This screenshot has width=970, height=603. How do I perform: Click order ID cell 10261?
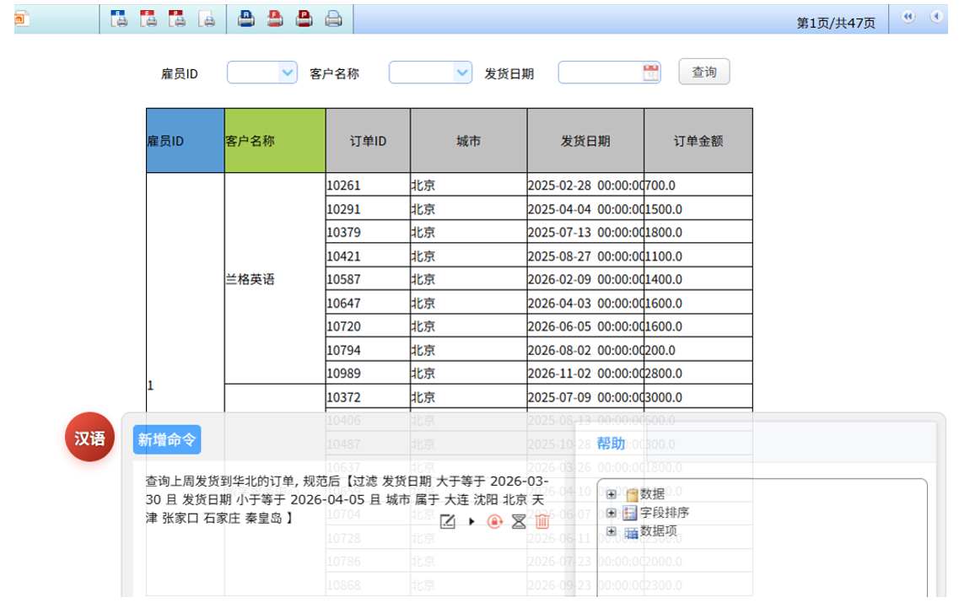tap(368, 186)
